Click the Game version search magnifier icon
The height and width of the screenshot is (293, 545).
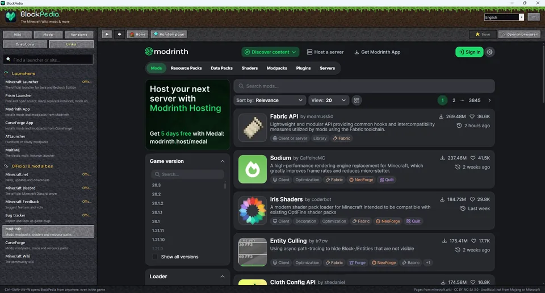tap(157, 174)
